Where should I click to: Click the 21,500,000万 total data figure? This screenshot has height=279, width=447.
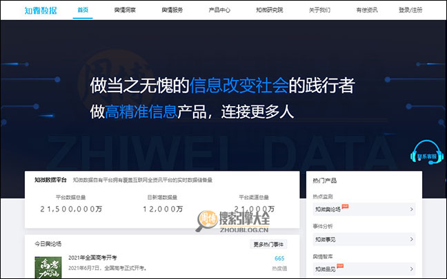71,209
